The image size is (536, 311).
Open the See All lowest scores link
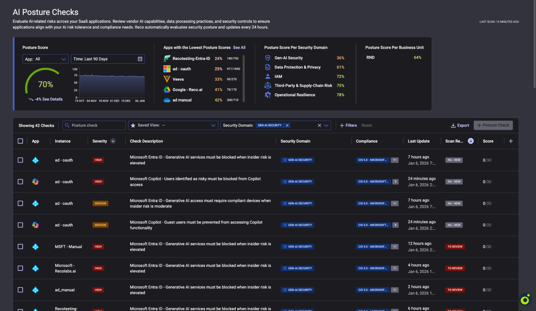pyautogui.click(x=239, y=47)
